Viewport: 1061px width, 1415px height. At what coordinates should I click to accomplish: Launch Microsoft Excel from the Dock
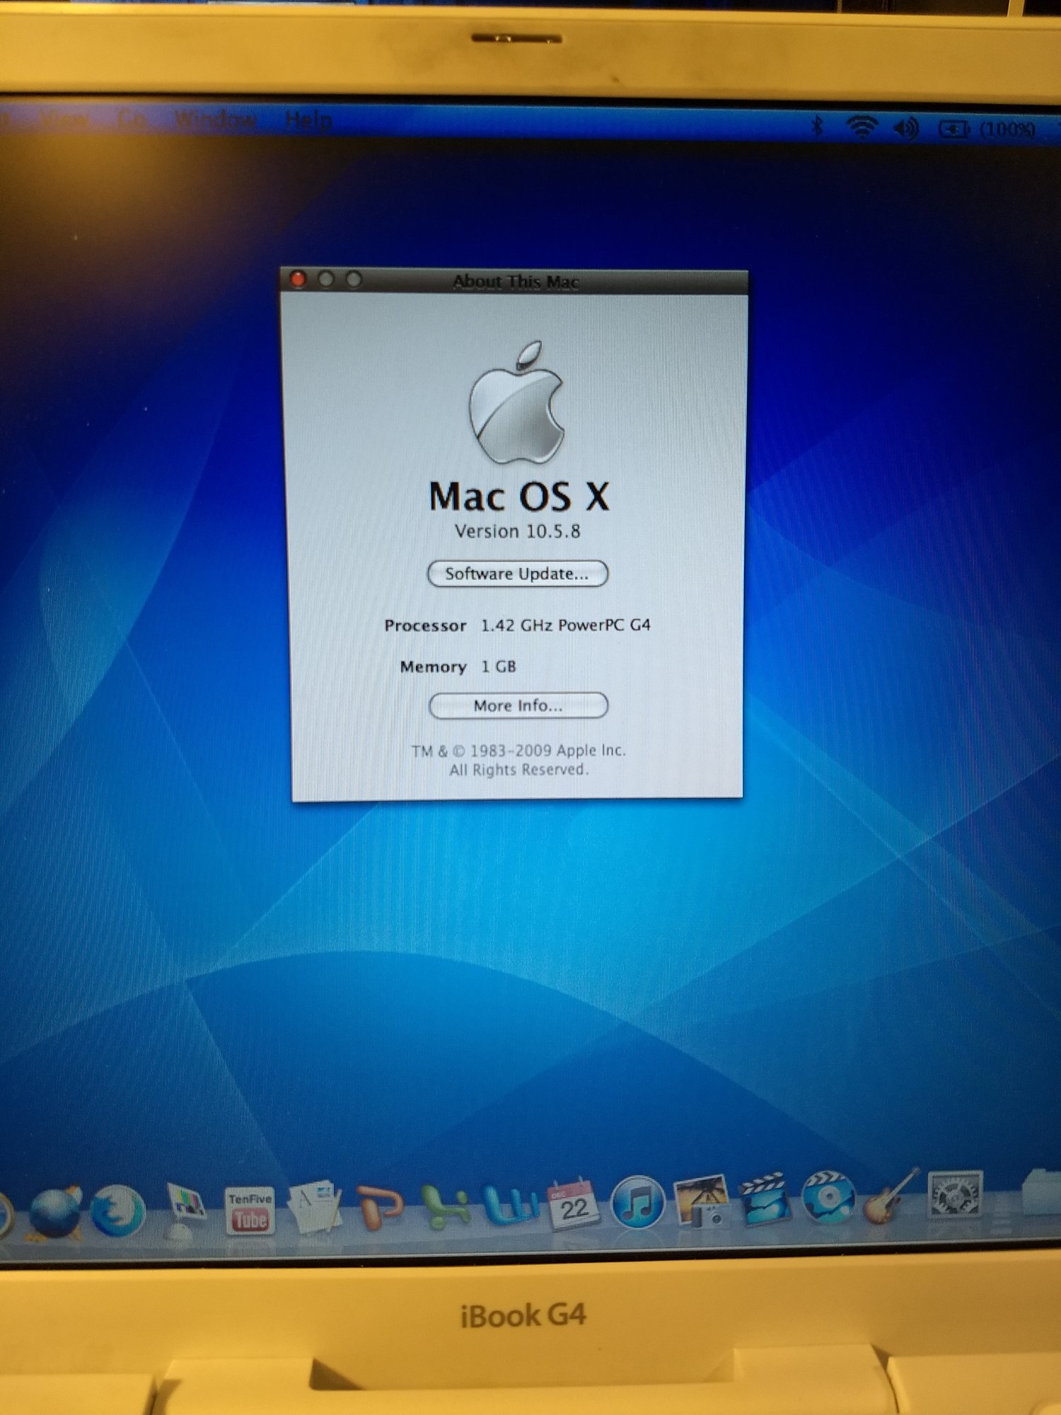coord(446,1206)
